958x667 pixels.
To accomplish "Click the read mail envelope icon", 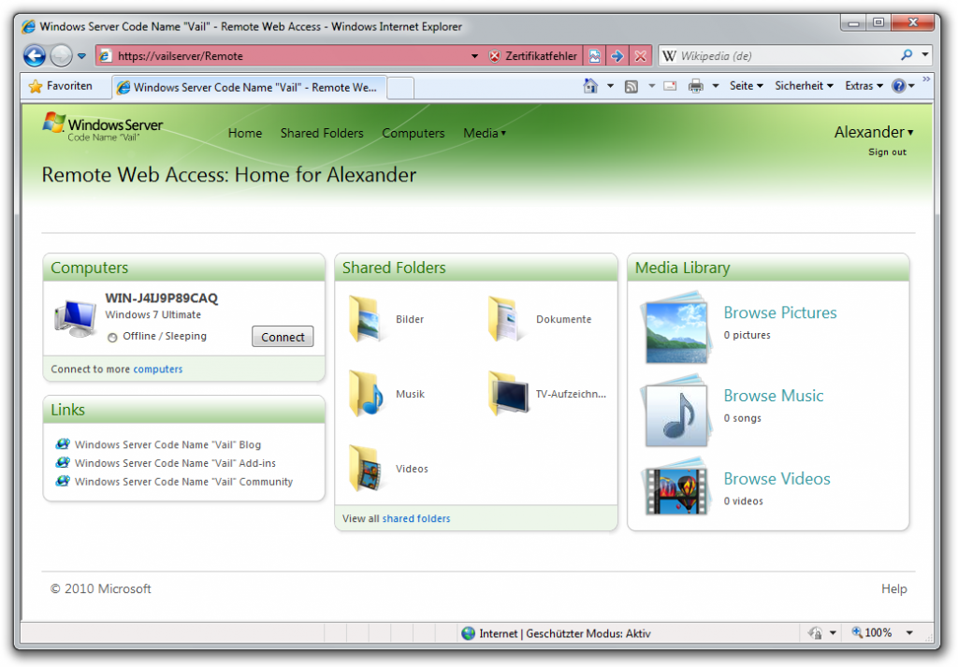I will pos(670,86).
